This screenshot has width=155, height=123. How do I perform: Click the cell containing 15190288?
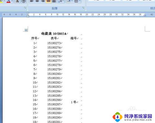pos(54,109)
